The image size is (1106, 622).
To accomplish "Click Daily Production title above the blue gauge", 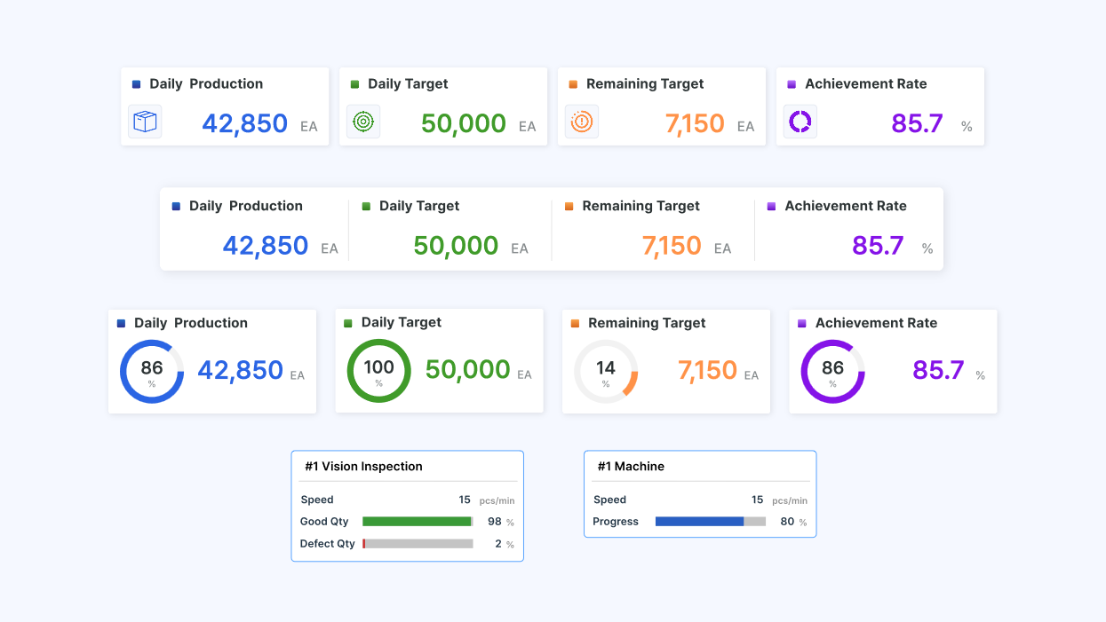I will 191,323.
